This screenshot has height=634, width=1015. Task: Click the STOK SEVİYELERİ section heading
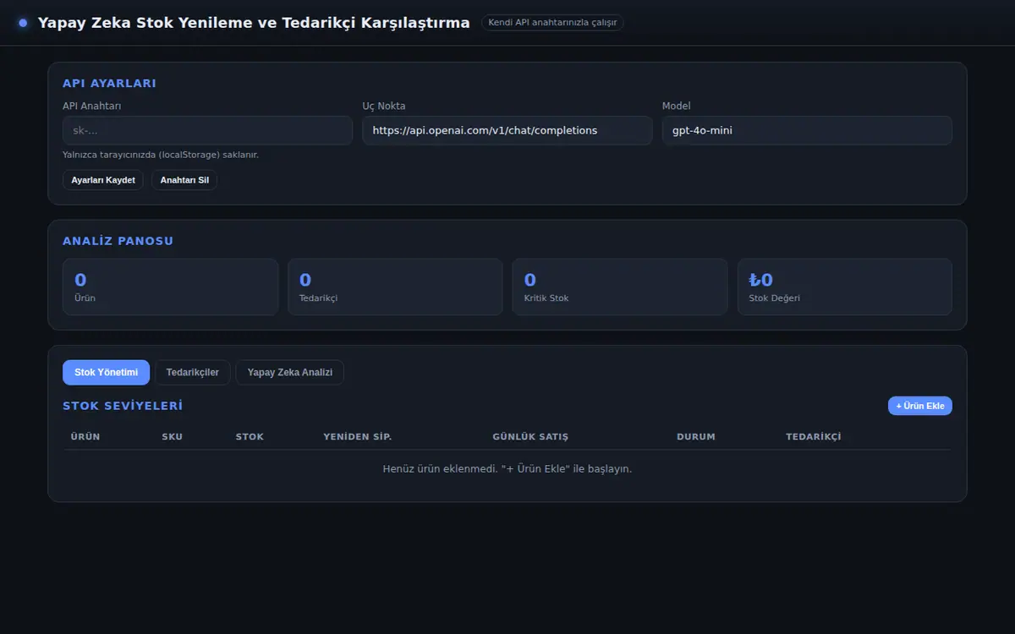coord(123,406)
